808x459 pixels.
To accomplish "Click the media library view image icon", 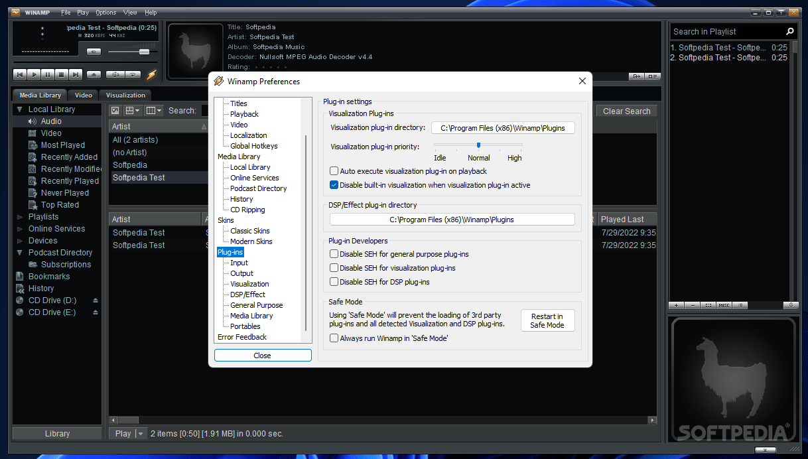I will point(115,111).
